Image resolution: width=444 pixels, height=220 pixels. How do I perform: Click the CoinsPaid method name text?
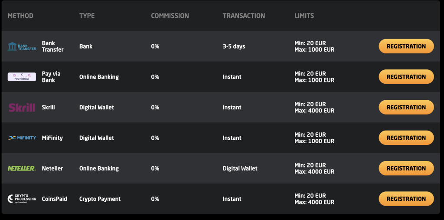(x=54, y=199)
